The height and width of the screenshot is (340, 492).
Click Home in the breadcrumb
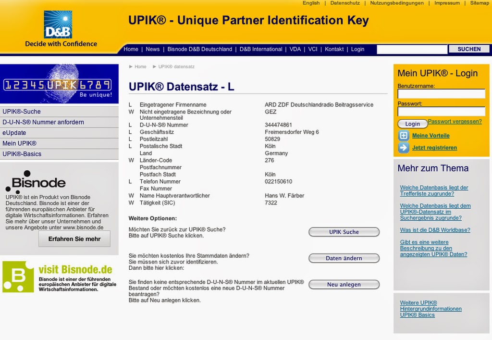tap(140, 66)
